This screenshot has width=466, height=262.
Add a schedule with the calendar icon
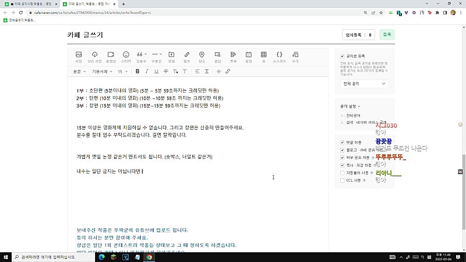click(x=249, y=56)
